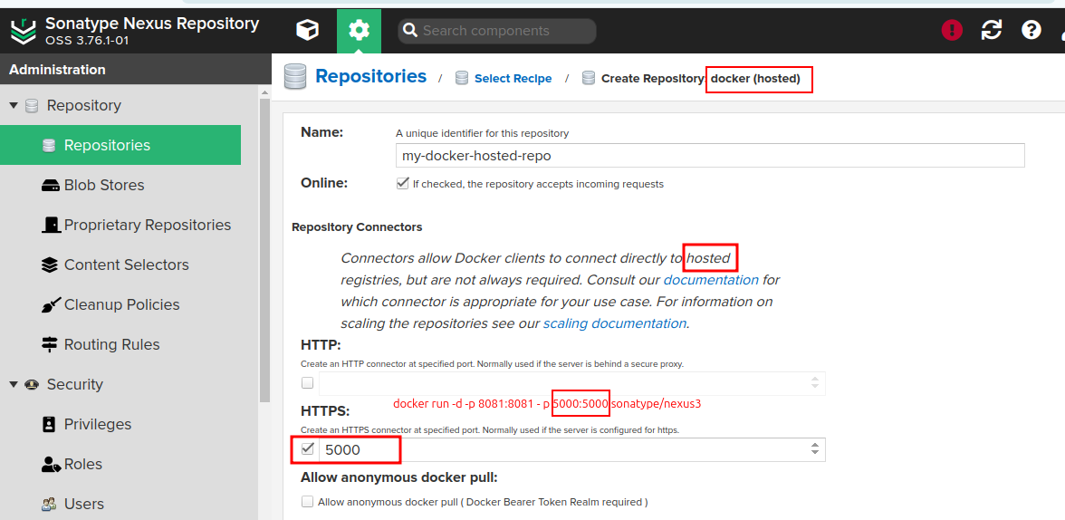The width and height of the screenshot is (1065, 520).
Task: Enable the HTTP connector checkbox
Action: pos(308,382)
